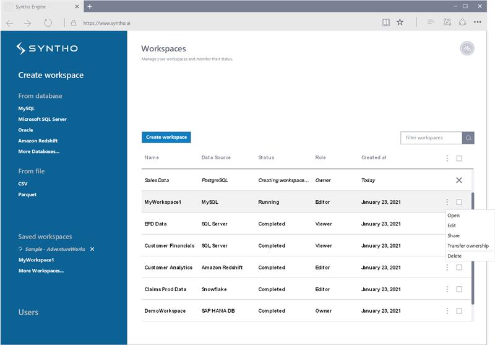The image size is (495, 345).
Task: Open the Claims Prod Data row three-dot menu
Action: (x=447, y=289)
